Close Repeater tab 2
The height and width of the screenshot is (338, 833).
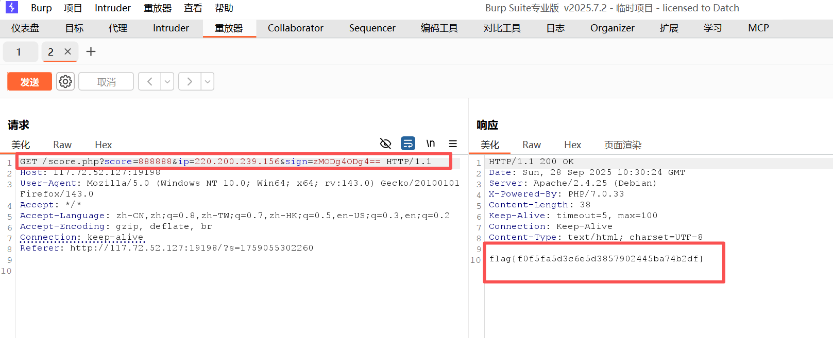tap(67, 51)
